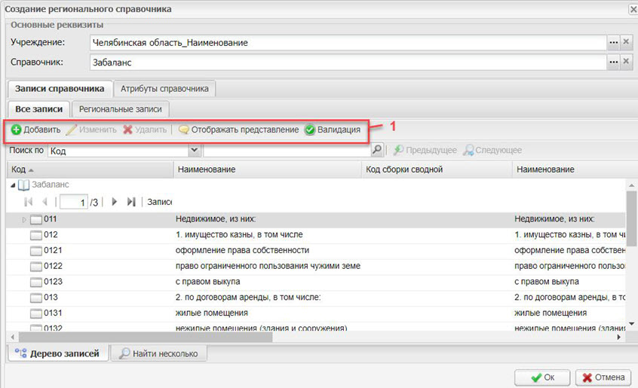The width and height of the screenshot is (638, 388).
Task: Click the magnifier search icon
Action: point(378,151)
